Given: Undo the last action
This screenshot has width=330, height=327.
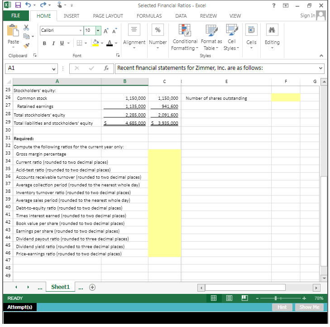Looking at the screenshot, I should 28,5.
